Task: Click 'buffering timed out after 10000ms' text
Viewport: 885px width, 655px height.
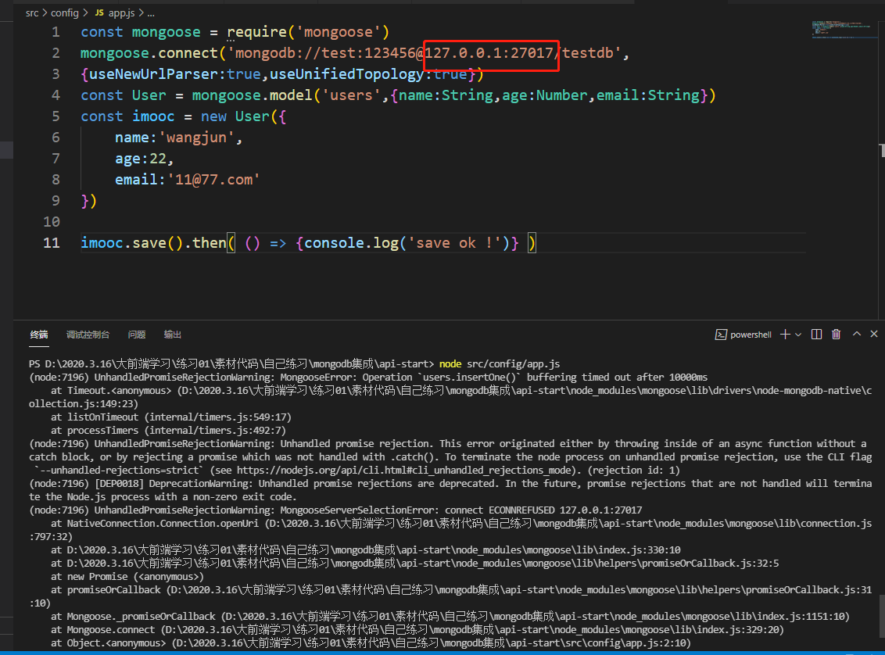Action: (617, 377)
